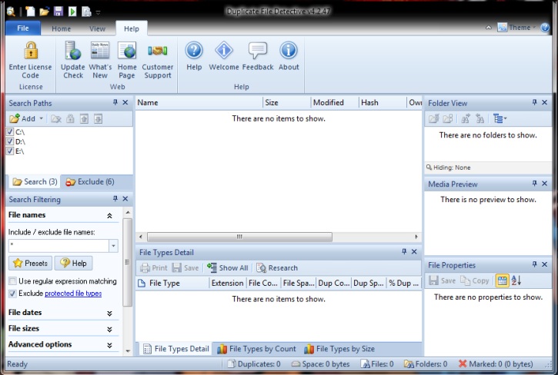Open the Enter License Code dialog

(x=30, y=60)
